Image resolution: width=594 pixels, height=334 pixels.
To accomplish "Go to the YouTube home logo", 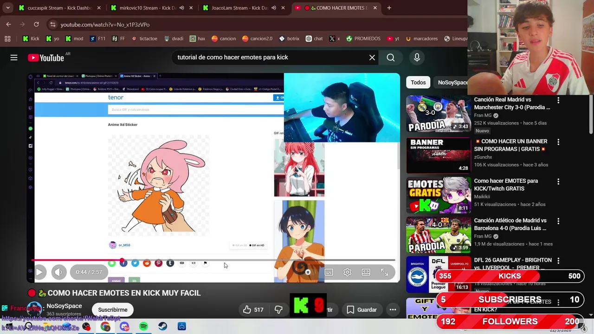I will tap(46, 58).
